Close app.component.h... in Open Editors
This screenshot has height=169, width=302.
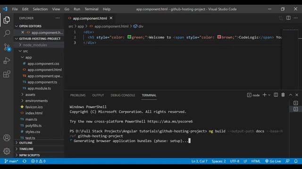(x=23, y=32)
